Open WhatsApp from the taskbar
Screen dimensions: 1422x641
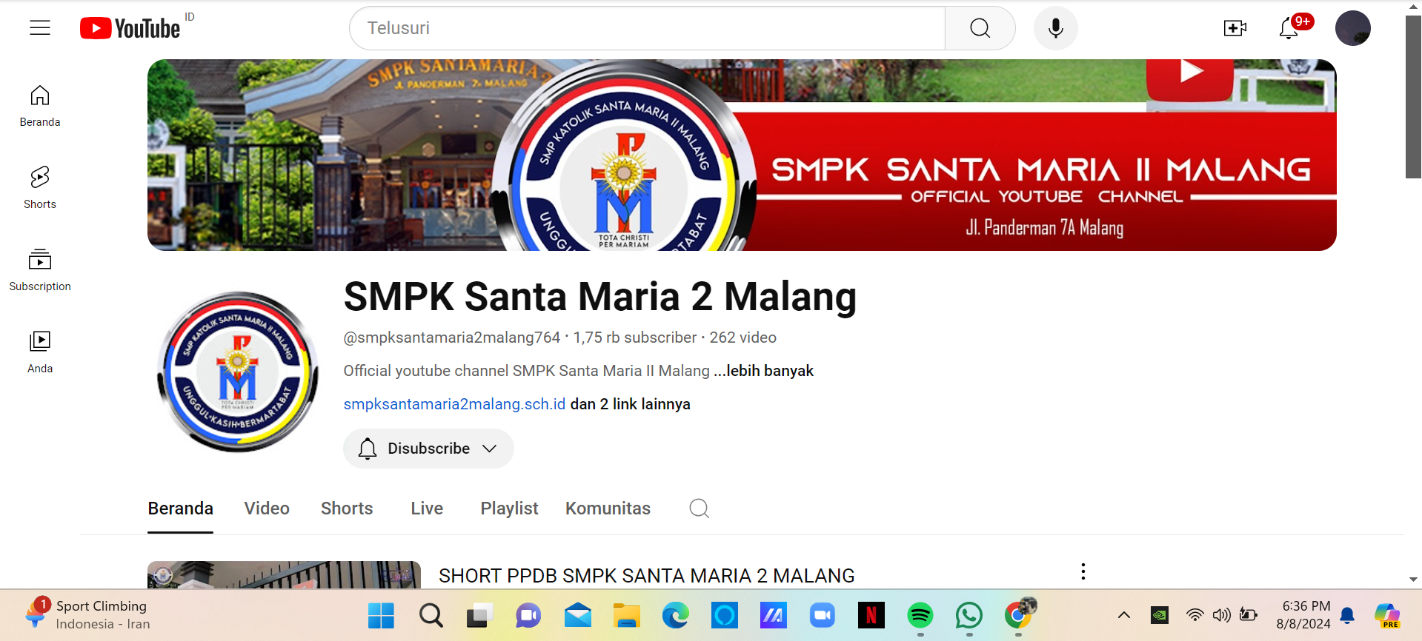coord(969,615)
